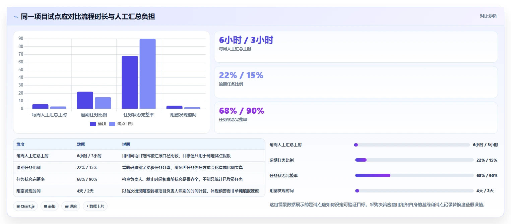Viewport: 511px width, 224px height.
Task: Click the 对比矩阵 label in the header
Action: (x=488, y=16)
